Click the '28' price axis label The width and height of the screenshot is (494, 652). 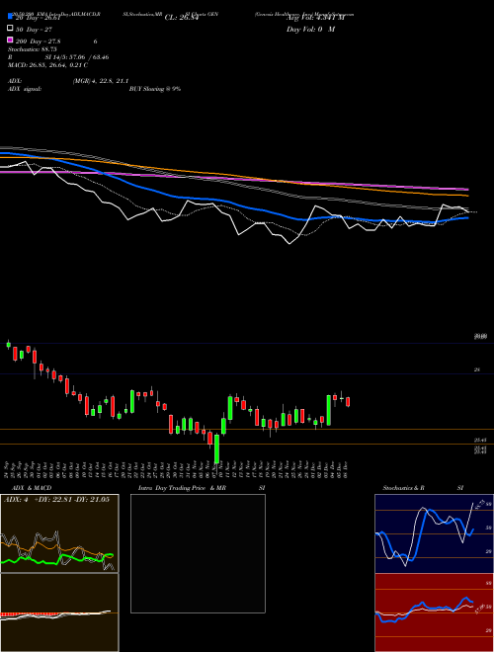[477, 369]
